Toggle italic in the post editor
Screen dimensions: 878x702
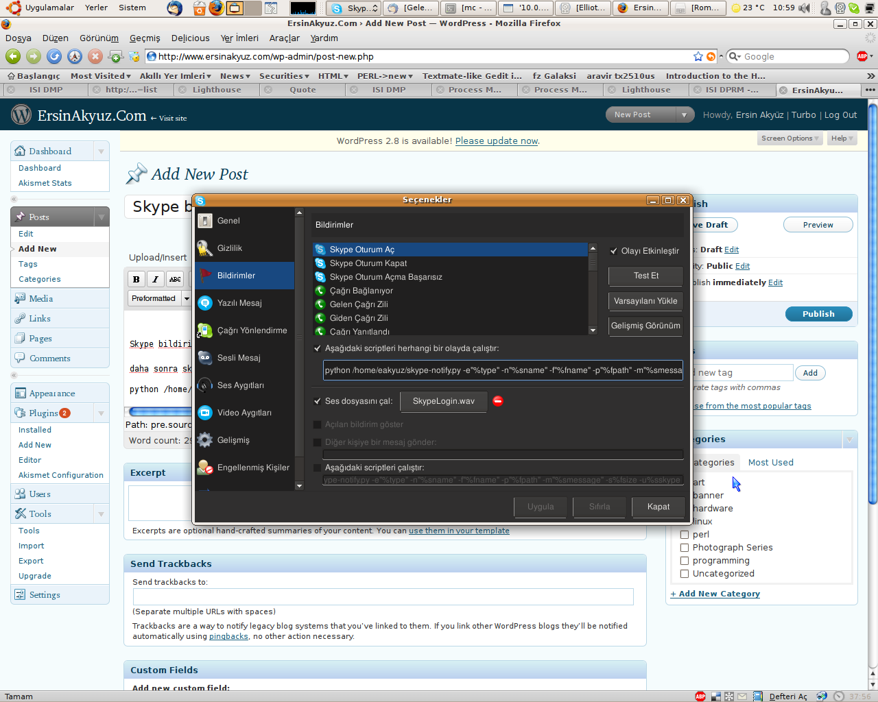pyautogui.click(x=156, y=279)
